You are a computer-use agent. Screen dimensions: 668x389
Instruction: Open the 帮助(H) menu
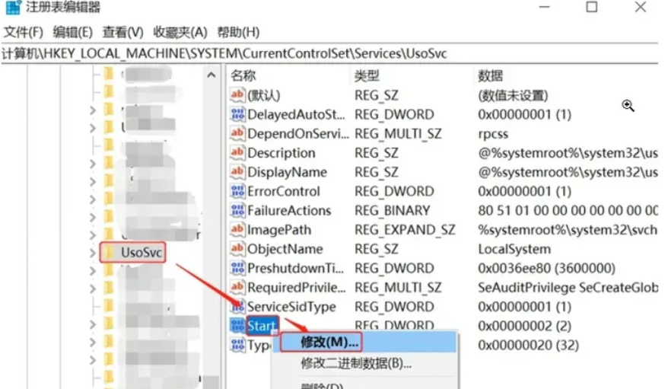tap(238, 33)
